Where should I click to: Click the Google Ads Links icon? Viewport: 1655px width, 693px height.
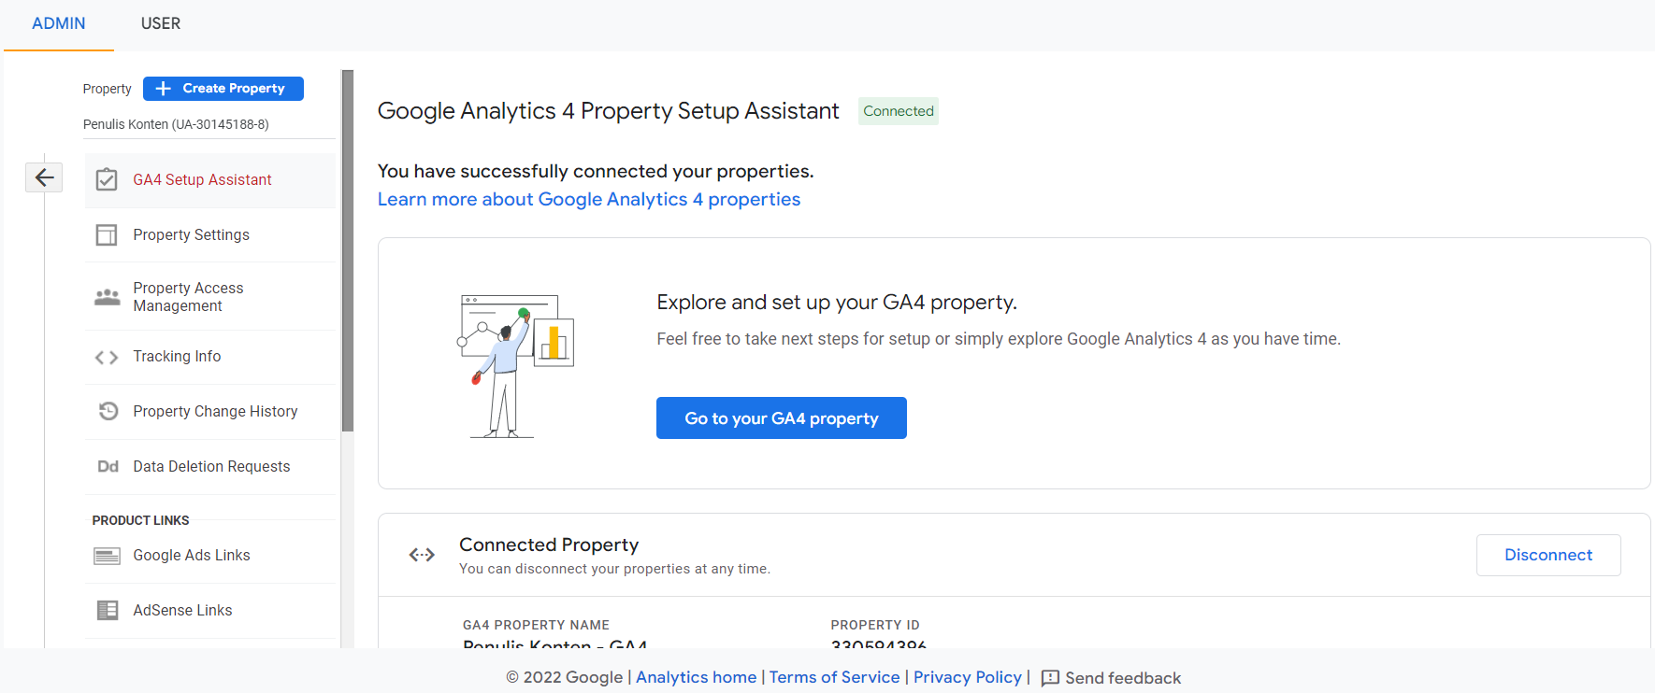click(x=108, y=556)
